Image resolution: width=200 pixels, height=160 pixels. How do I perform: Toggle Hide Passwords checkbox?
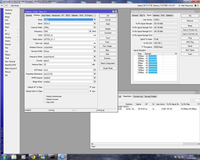pos(179,6)
